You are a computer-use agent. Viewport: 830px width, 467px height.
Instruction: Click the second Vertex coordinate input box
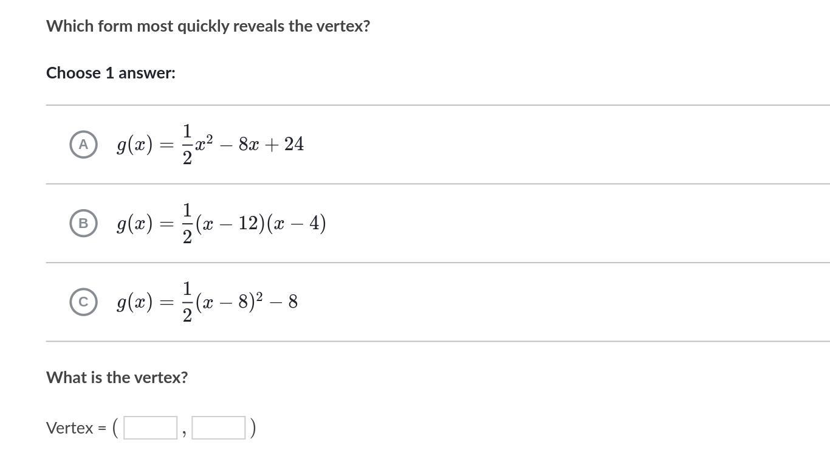[x=219, y=427]
